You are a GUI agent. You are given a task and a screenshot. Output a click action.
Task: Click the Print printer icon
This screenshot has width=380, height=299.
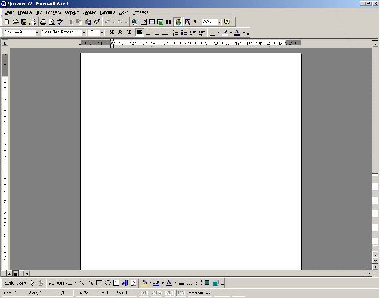click(x=43, y=22)
